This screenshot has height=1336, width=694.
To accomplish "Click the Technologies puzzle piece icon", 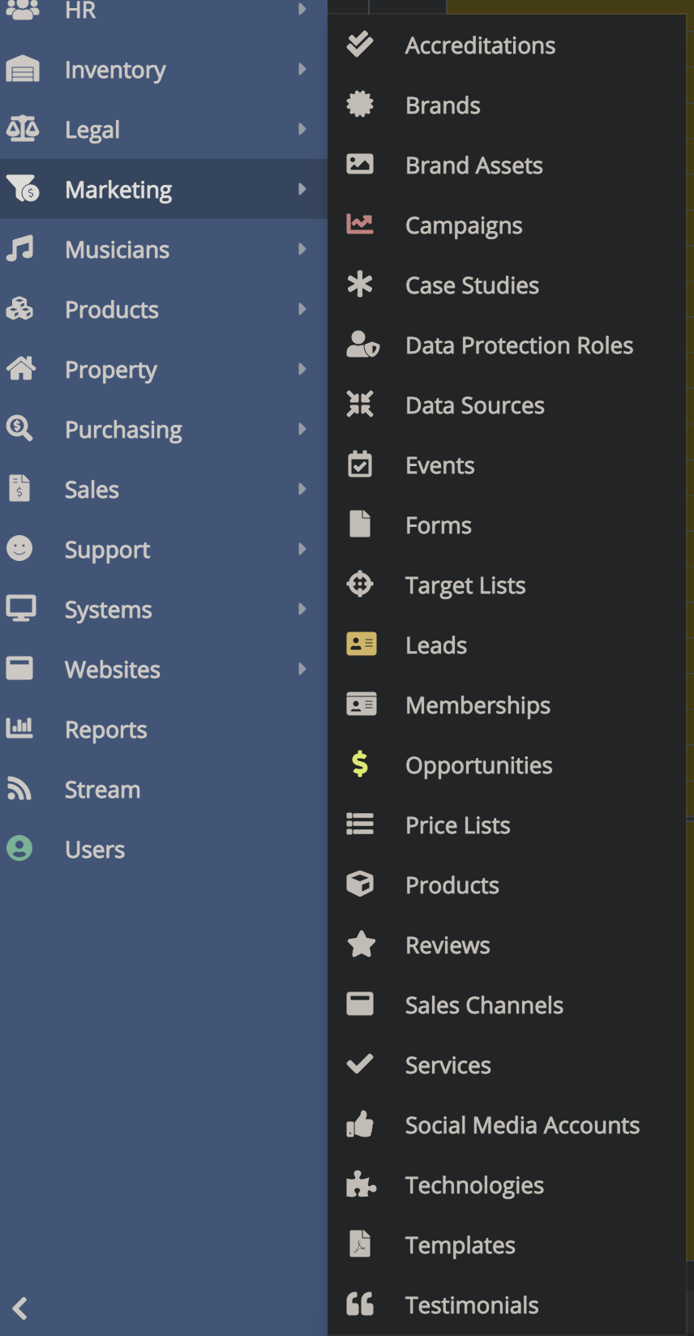I will pyautogui.click(x=361, y=1184).
